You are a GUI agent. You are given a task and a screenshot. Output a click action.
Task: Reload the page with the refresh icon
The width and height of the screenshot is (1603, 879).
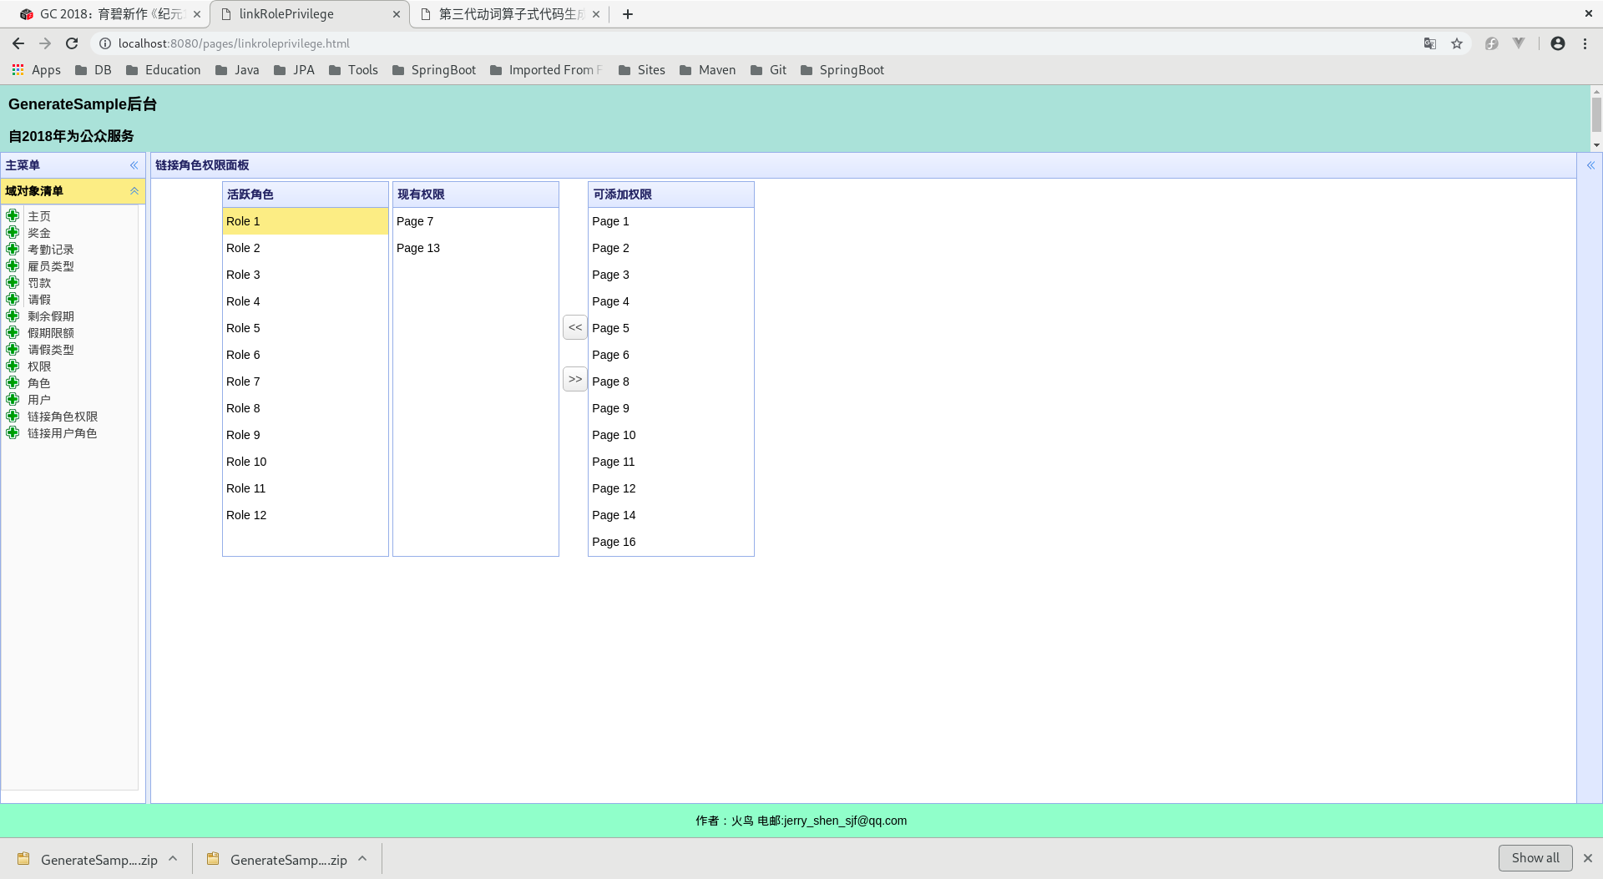tap(72, 43)
